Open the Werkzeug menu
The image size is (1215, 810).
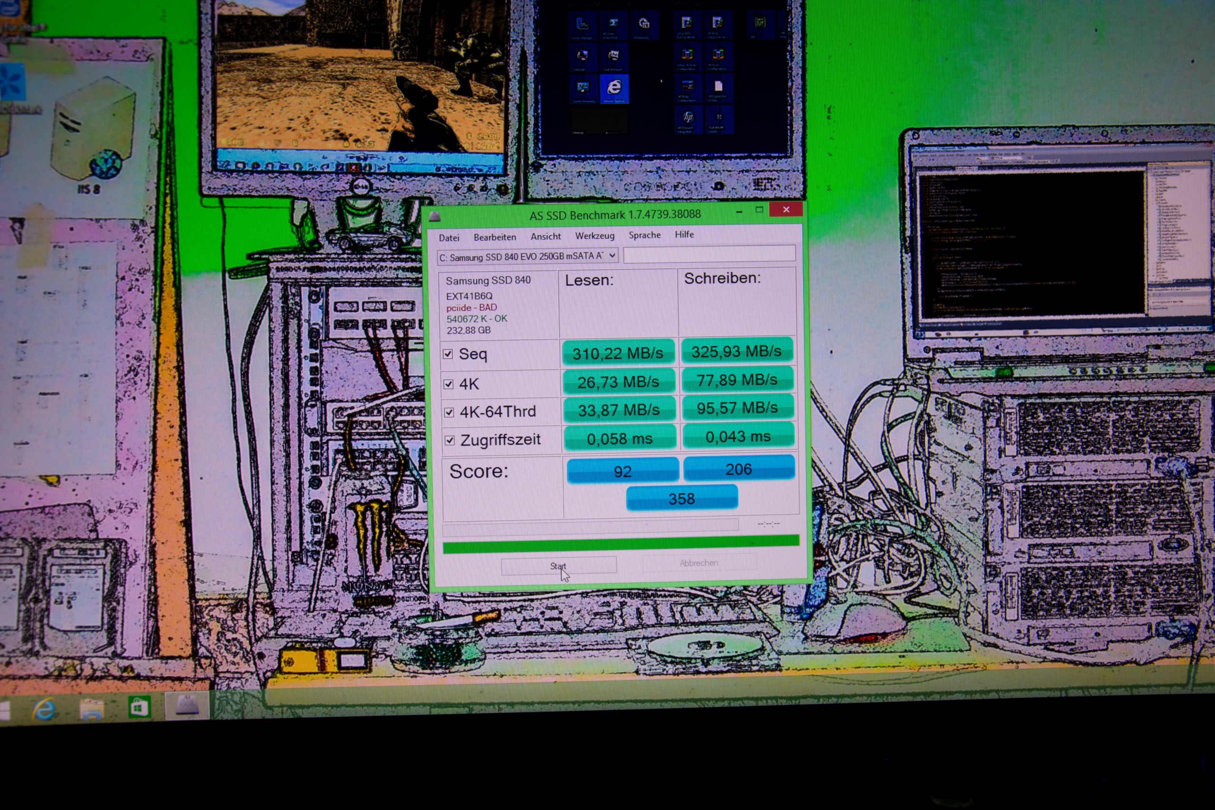tap(595, 235)
